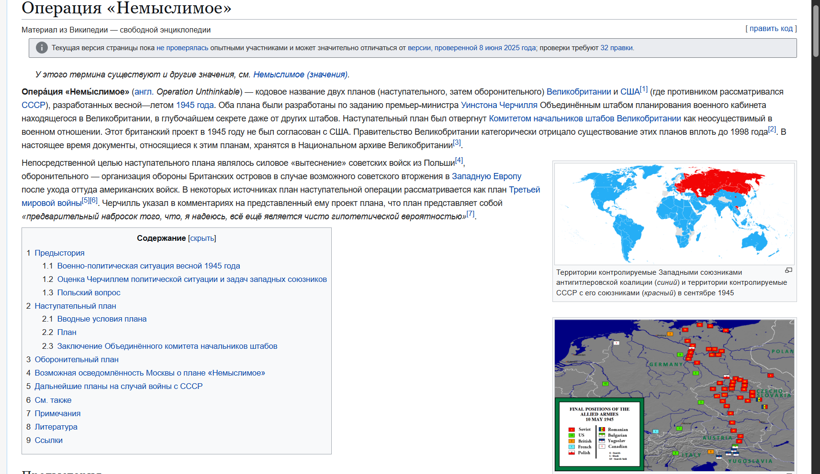Viewport: 820px width, 474px height.
Task: Go to contents section «Оборонительный план»
Action: coord(77,360)
